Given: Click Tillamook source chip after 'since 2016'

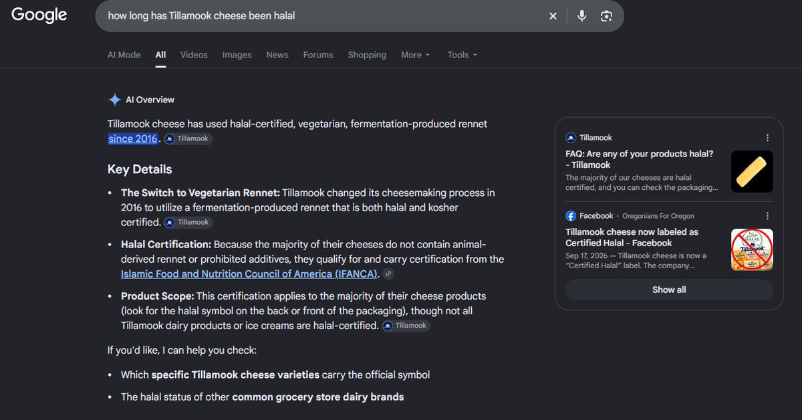Looking at the screenshot, I should pos(188,139).
